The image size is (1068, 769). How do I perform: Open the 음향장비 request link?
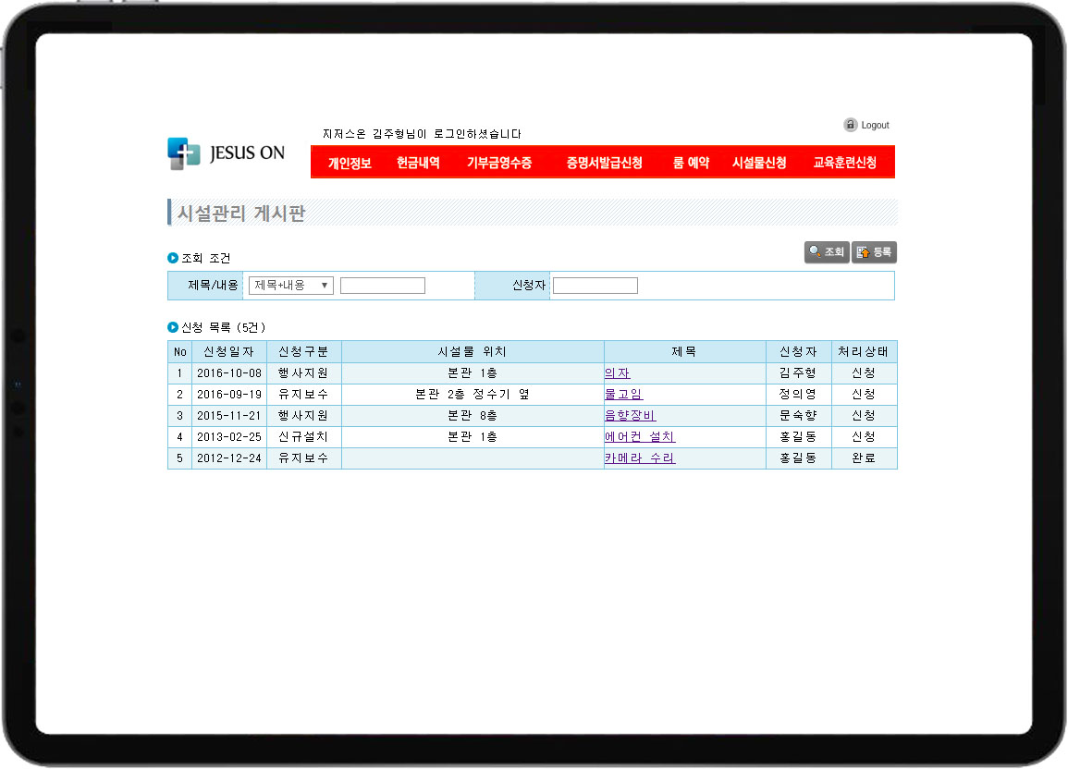[x=630, y=416]
